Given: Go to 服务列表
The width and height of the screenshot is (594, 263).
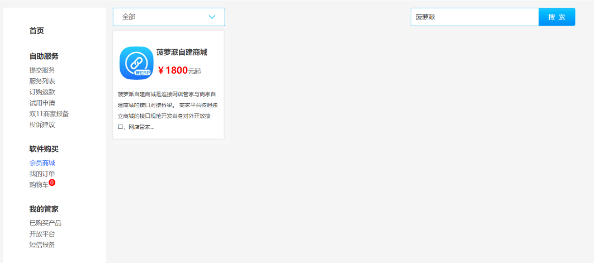Looking at the screenshot, I should pyautogui.click(x=42, y=81).
